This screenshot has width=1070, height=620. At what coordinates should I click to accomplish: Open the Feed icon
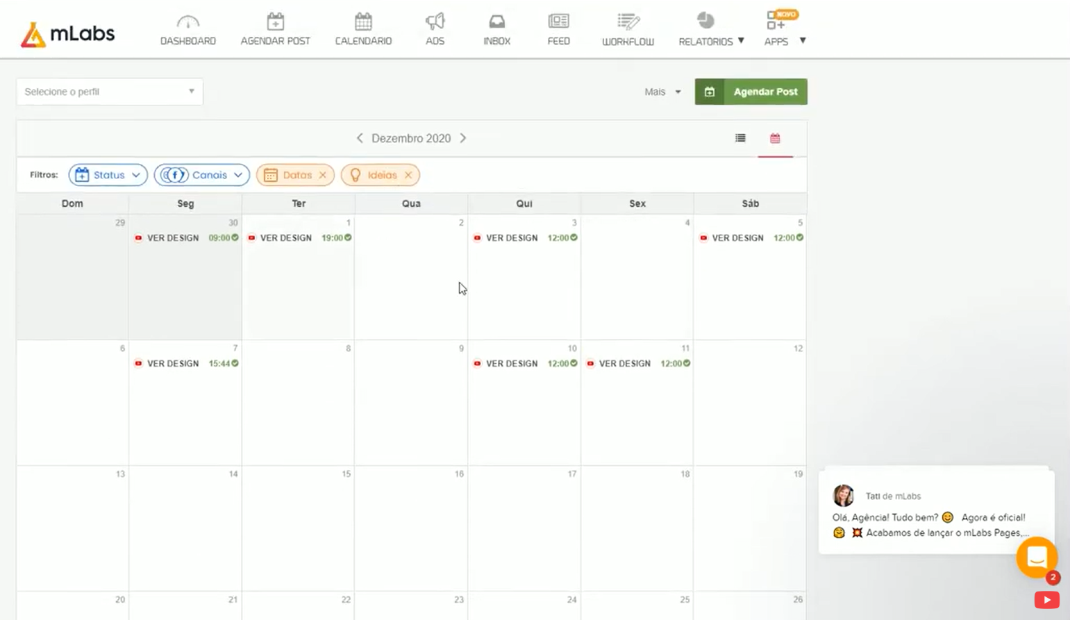pyautogui.click(x=558, y=22)
